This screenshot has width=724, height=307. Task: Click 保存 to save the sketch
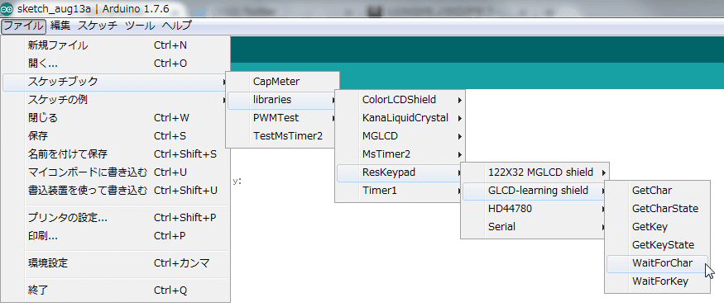click(116, 136)
